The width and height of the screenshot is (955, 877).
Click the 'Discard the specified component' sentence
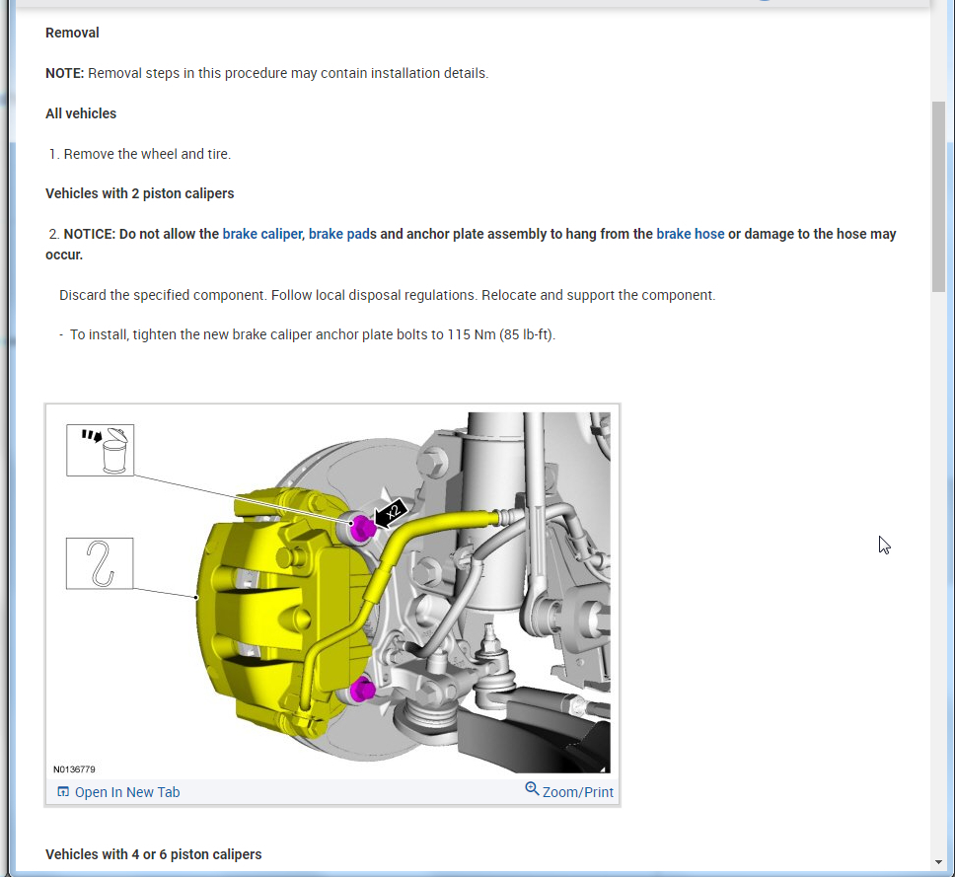[x=163, y=295]
